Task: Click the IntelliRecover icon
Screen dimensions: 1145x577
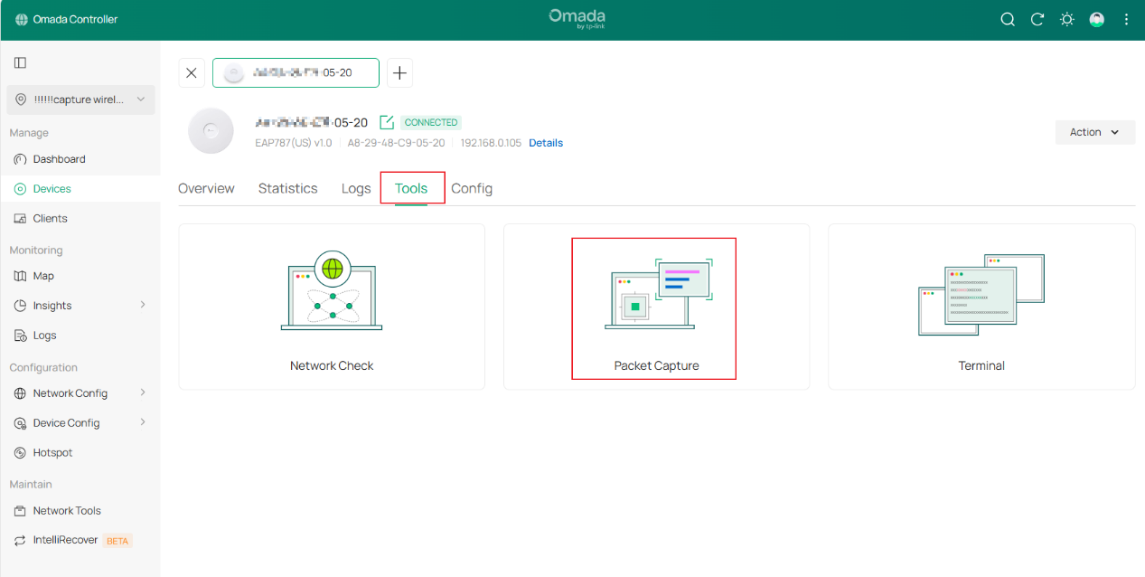Action: [20, 540]
